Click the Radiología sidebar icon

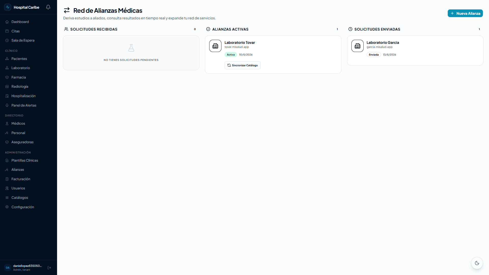point(7,87)
